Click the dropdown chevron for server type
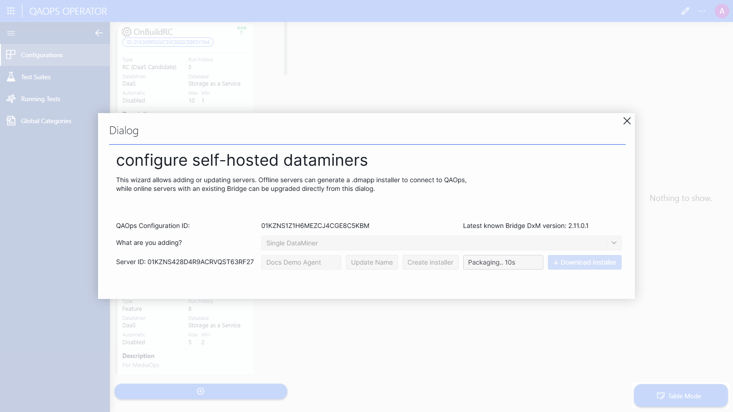733x412 pixels. pyautogui.click(x=614, y=243)
